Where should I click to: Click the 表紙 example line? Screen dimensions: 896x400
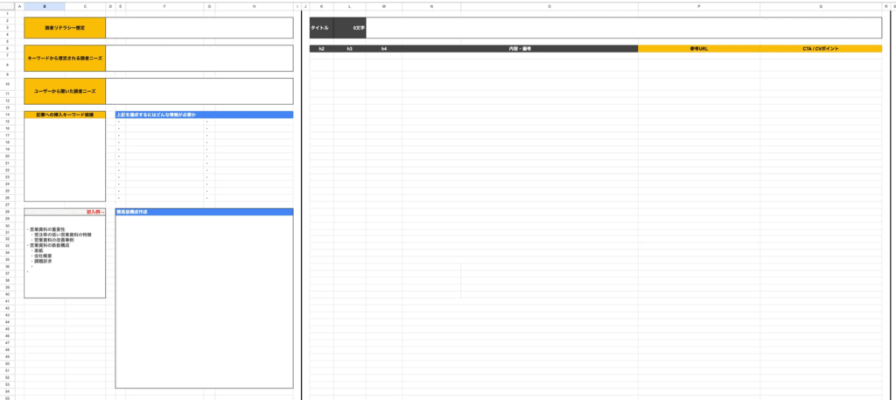click(x=38, y=250)
